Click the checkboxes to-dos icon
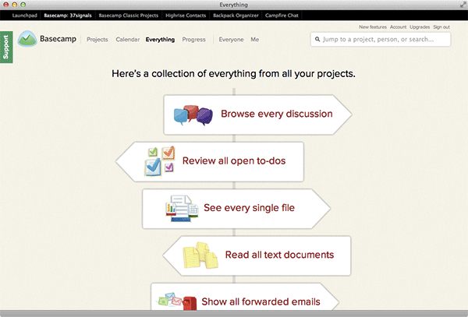This screenshot has width=468, height=317. [160, 161]
